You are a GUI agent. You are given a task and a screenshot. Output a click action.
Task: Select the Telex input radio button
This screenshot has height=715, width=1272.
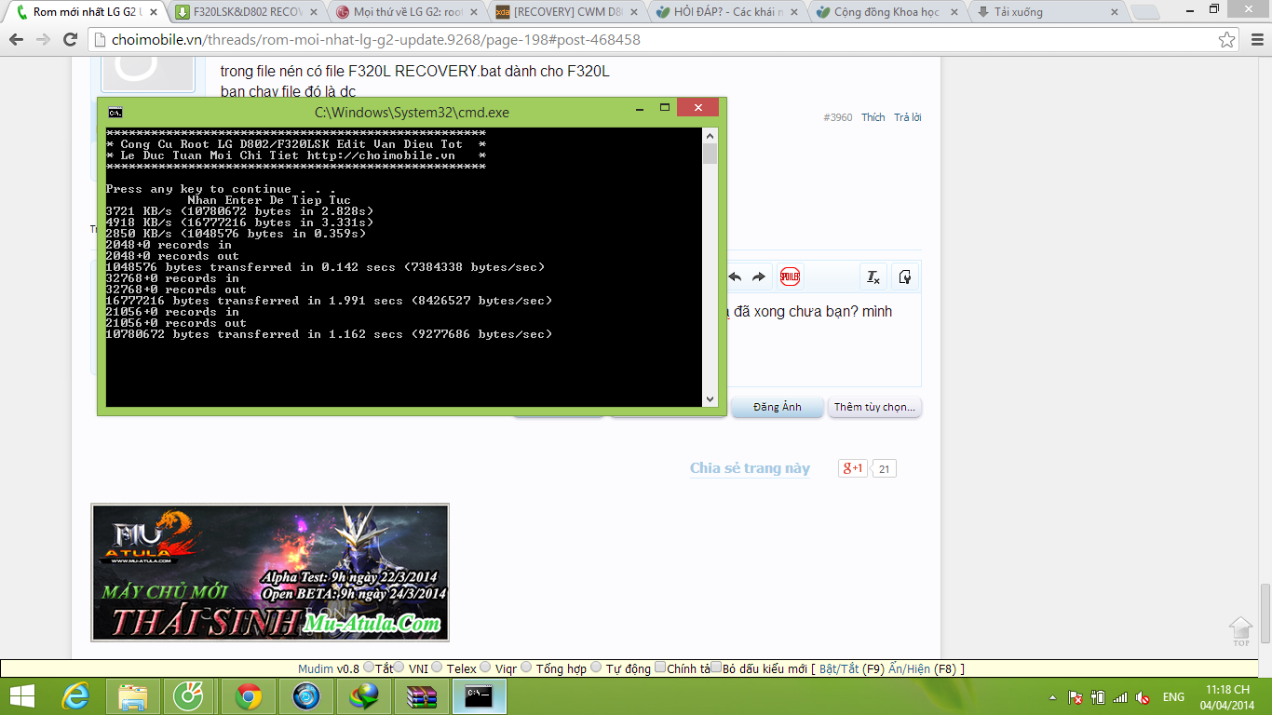tap(437, 668)
